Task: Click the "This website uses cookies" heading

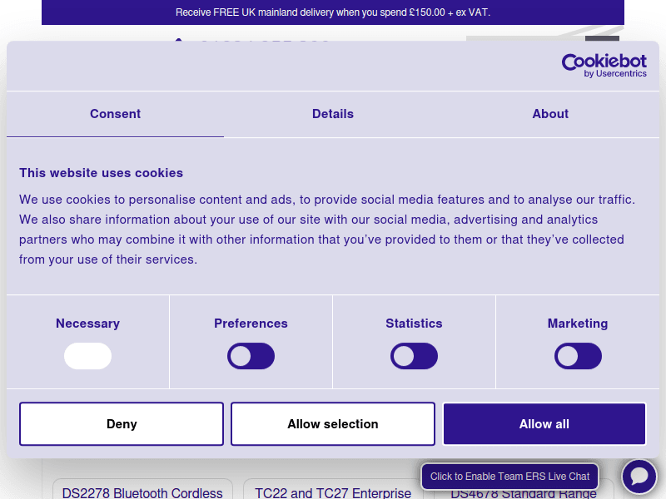Action: [x=101, y=173]
